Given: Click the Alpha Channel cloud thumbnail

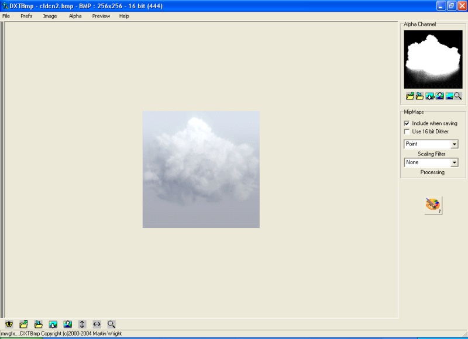Looking at the screenshot, I should [433, 59].
